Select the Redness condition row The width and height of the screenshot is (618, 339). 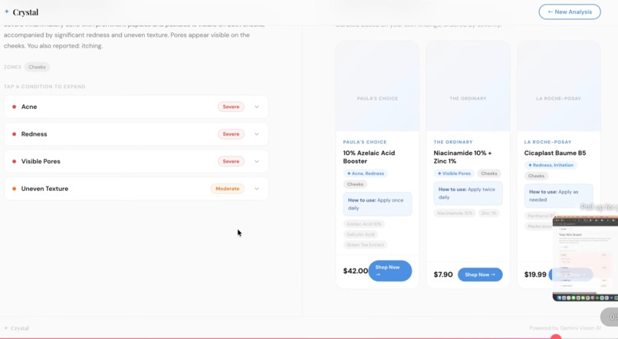136,134
